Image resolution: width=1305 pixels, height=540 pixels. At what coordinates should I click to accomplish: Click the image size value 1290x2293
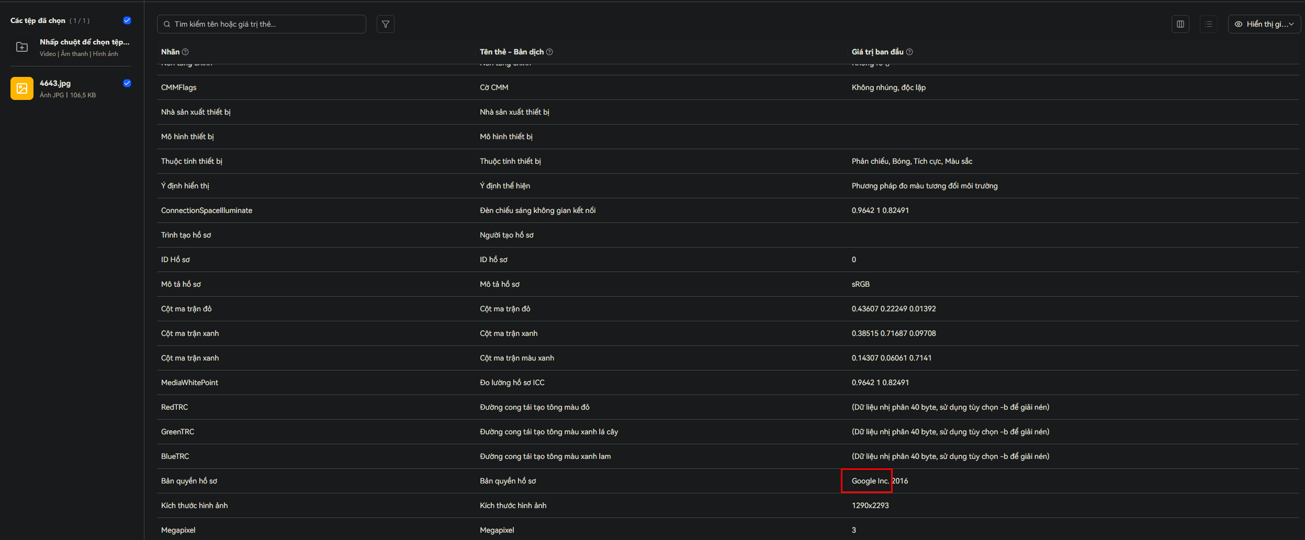coord(870,505)
